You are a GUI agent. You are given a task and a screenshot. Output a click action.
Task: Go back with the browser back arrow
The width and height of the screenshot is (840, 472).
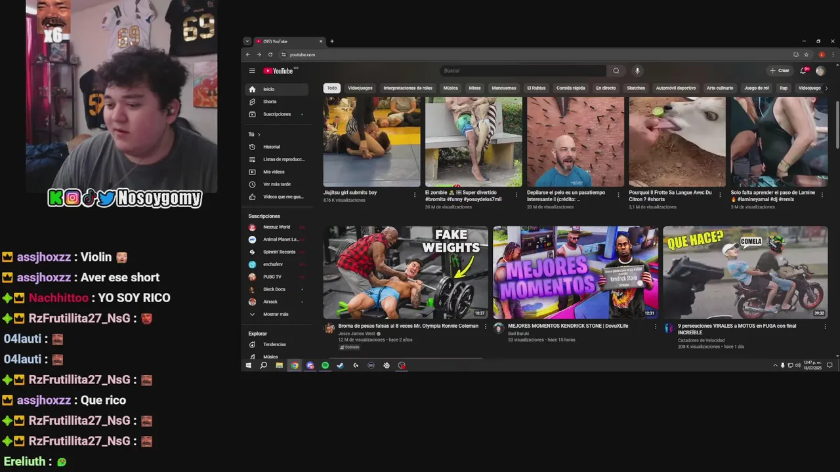click(249, 54)
